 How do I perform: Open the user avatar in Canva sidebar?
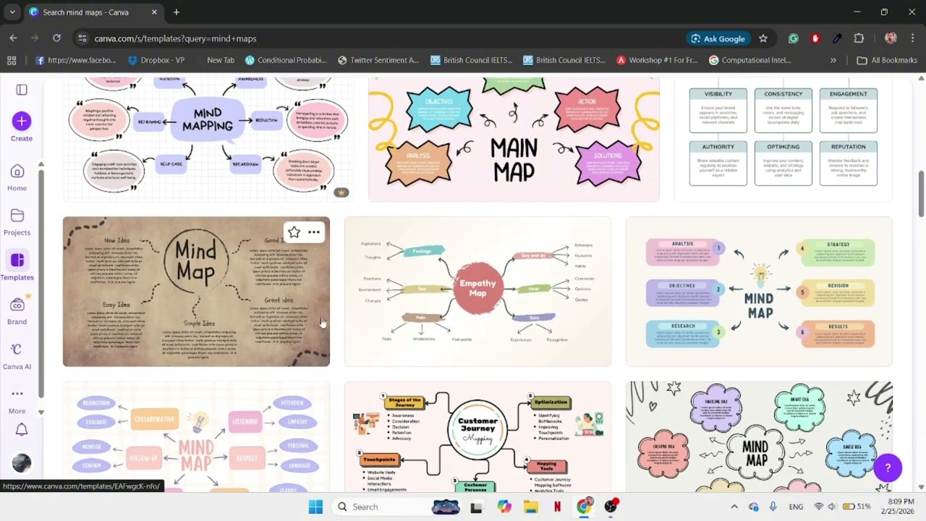click(x=22, y=463)
